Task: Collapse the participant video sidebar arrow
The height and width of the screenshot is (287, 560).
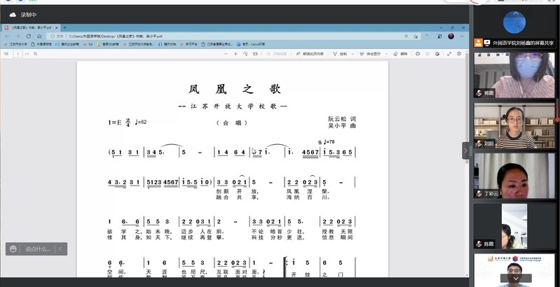Action: 465,150
